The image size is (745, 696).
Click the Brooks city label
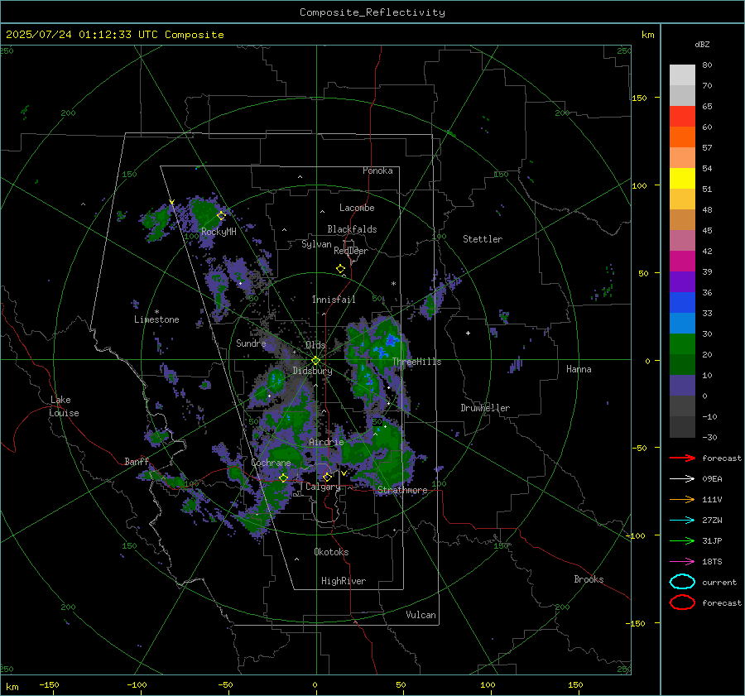[x=589, y=579]
